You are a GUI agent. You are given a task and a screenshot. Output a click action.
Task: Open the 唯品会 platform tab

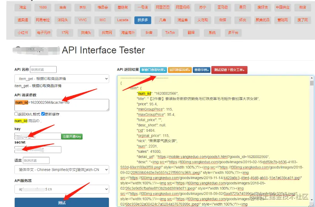click(103, 7)
